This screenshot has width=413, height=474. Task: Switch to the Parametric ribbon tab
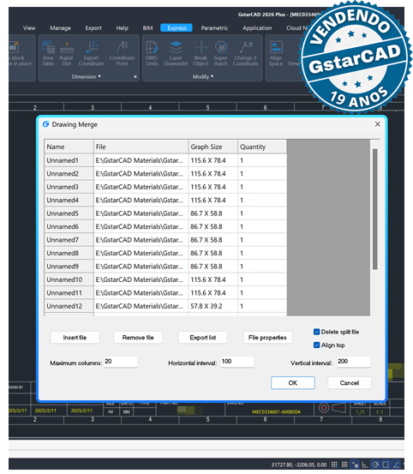point(214,28)
